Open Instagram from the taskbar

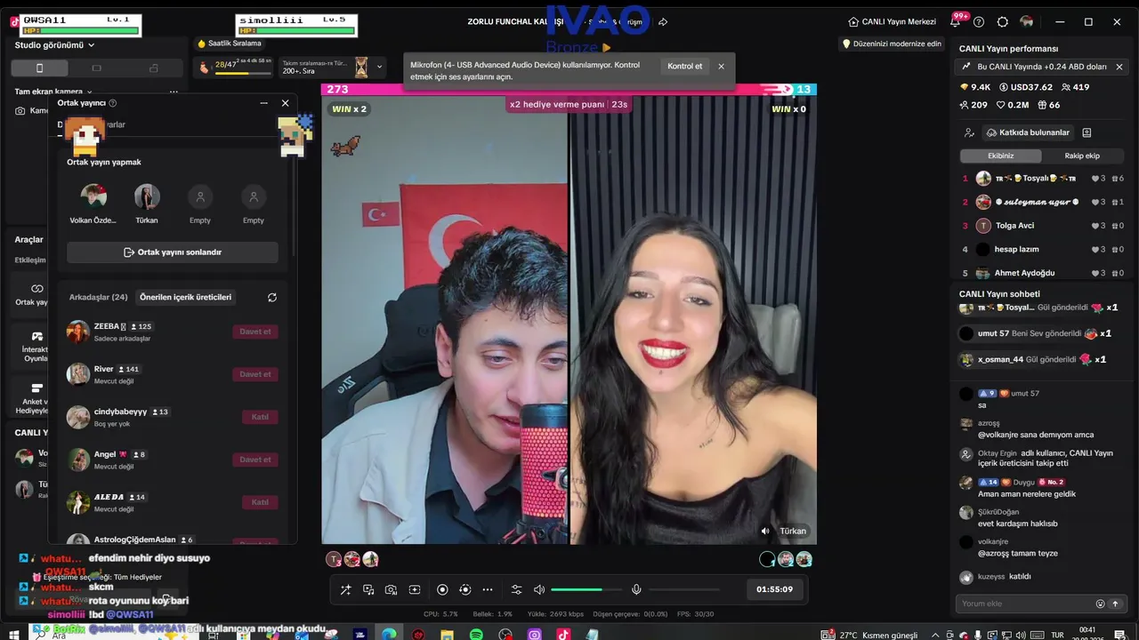coord(534,635)
